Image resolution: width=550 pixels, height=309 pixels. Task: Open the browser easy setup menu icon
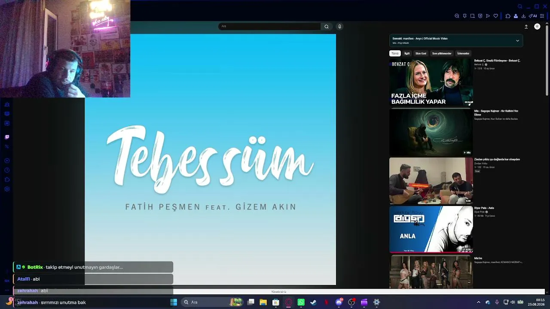(542, 16)
